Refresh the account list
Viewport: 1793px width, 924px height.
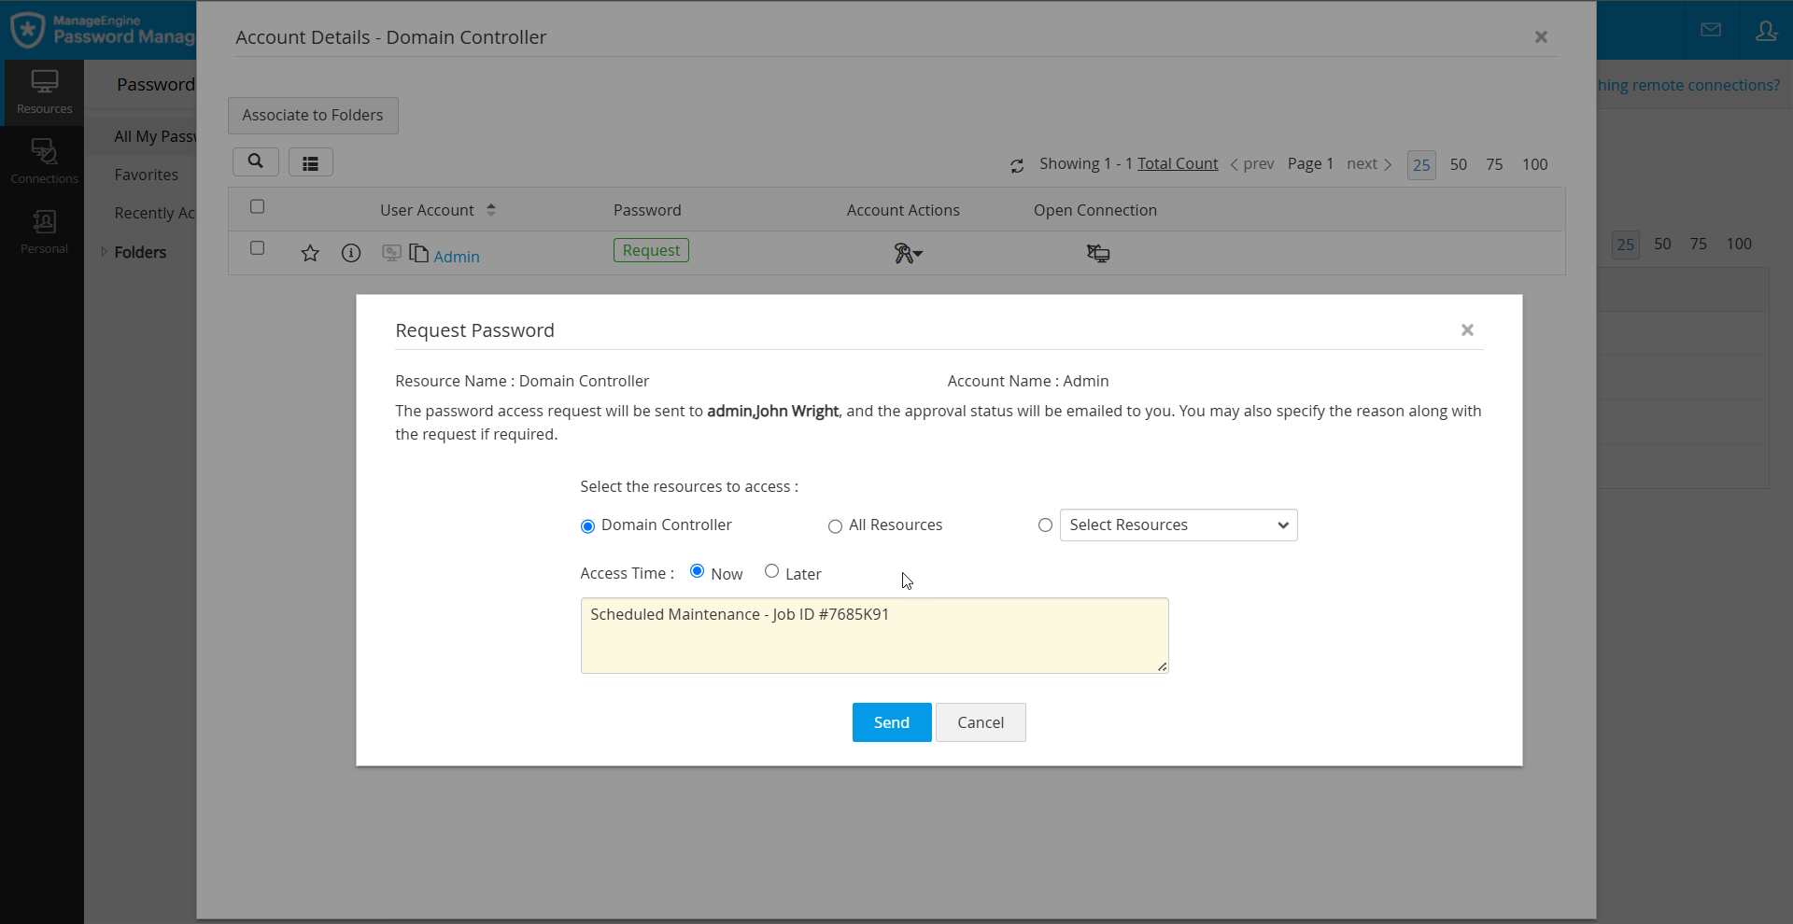1017,166
